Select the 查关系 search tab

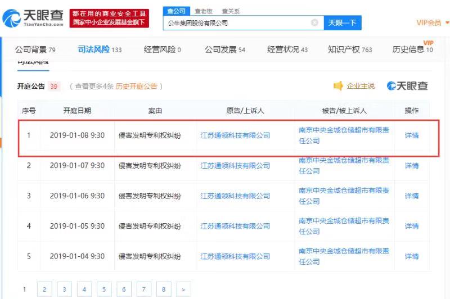231,11
